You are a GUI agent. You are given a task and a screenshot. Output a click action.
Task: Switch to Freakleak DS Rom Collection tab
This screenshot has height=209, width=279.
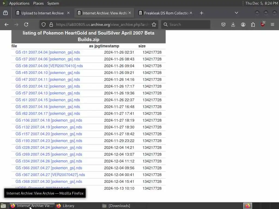point(166,13)
